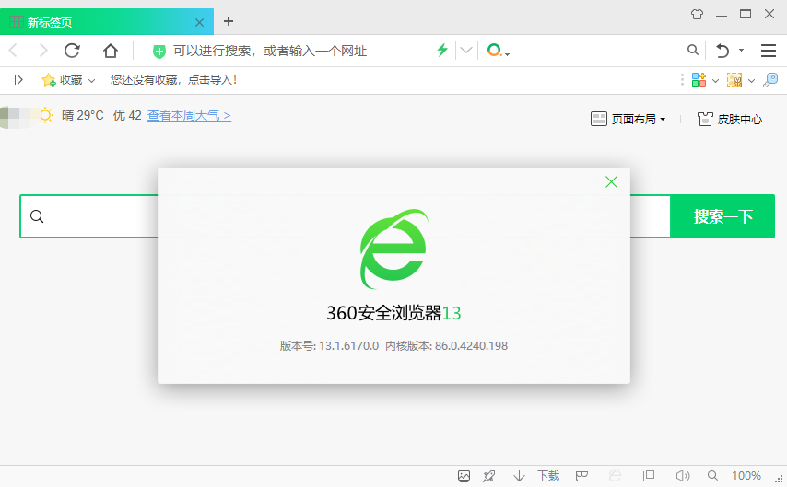Click the status bar picture icon

click(464, 476)
